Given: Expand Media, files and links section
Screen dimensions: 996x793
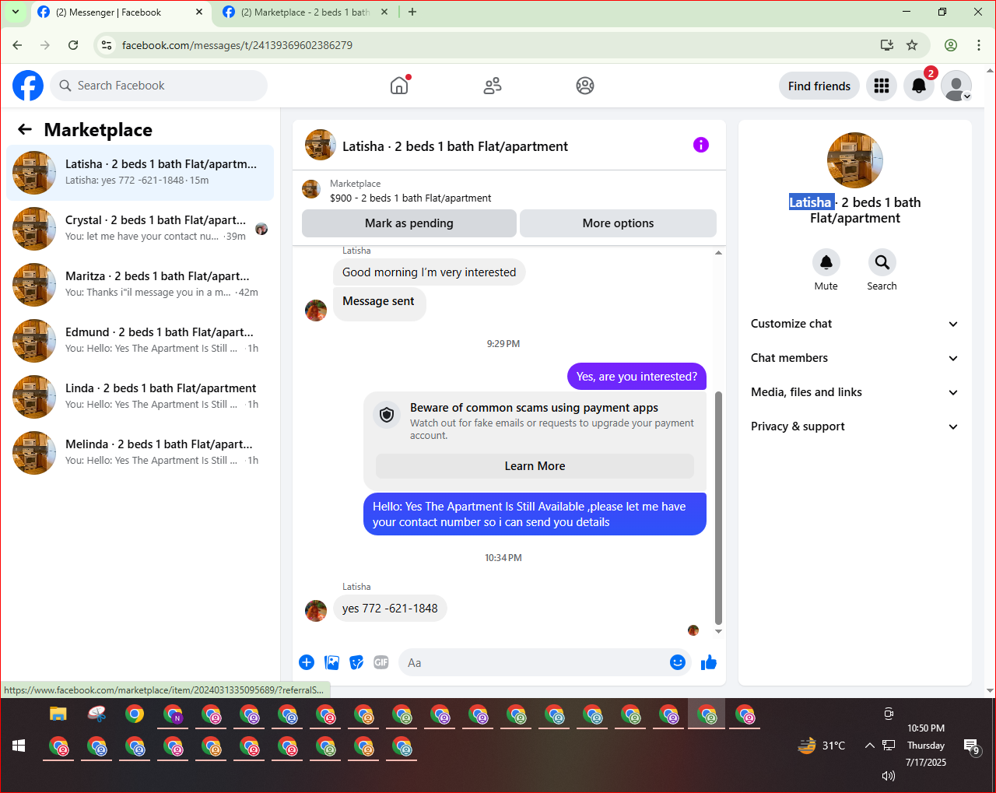Looking at the screenshot, I should (854, 392).
